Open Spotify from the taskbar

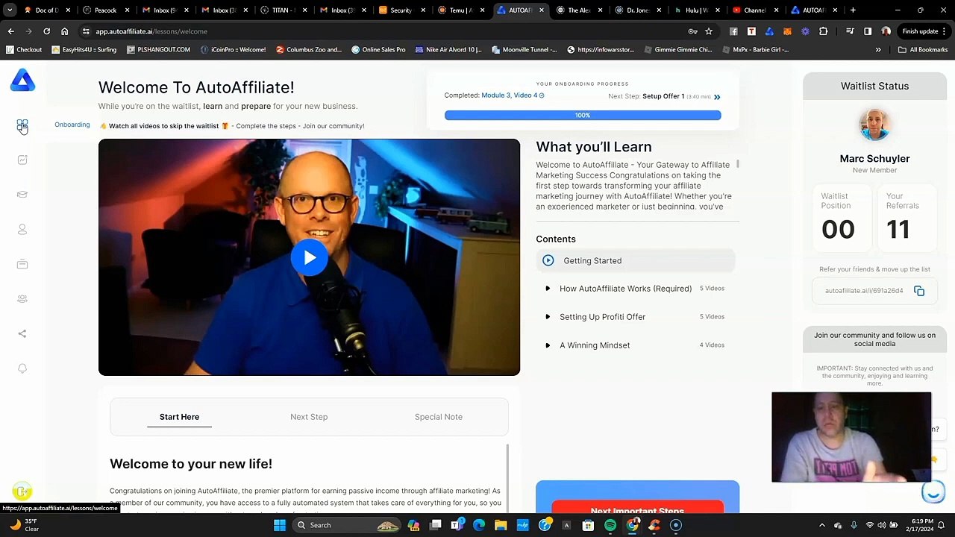coord(610,525)
